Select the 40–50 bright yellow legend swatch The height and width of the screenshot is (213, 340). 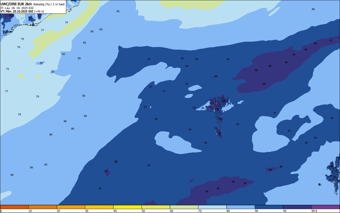(127, 207)
